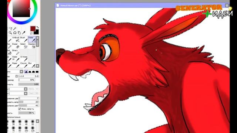
Task: Adjust the density slider showing 100
Action: click(29, 84)
